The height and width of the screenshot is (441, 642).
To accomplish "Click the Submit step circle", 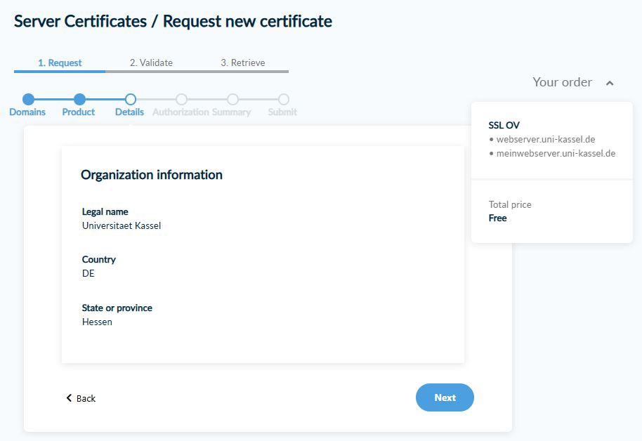I will tap(283, 100).
